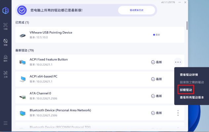Select Bluetooth Device (RFCOMM Protocol TDI) name
Viewport: 209px width, 132px height.
coord(60,127)
